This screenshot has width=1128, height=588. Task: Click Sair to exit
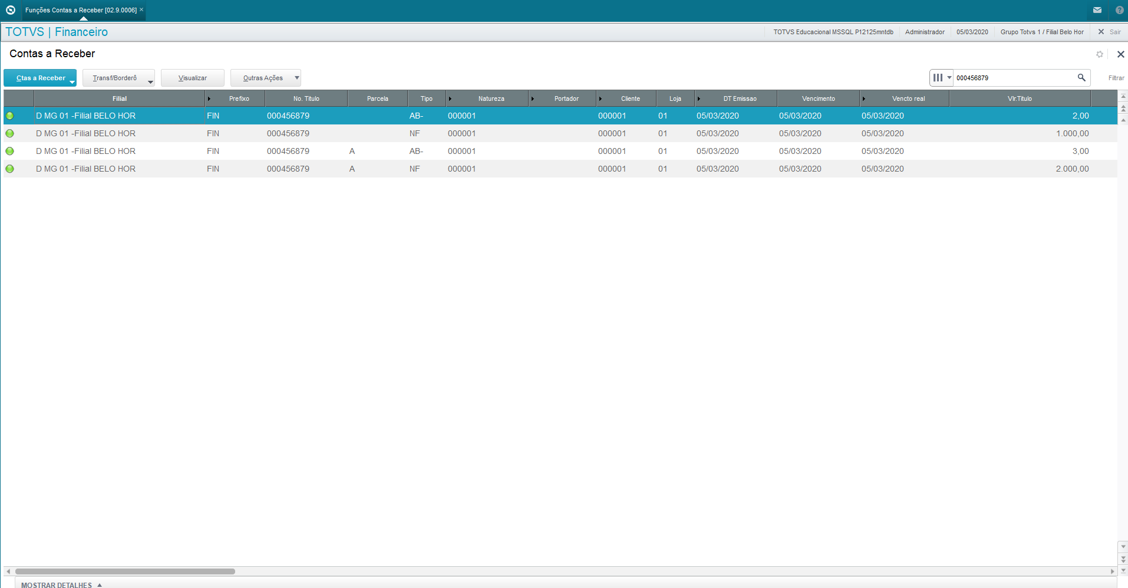pos(1115,32)
